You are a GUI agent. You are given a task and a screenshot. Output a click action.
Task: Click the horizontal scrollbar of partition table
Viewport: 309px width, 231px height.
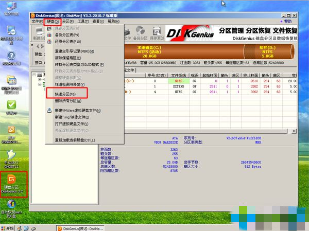point(205,131)
